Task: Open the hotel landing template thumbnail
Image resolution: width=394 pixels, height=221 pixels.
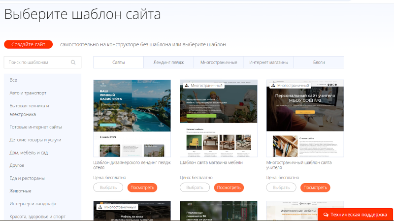Action: [132, 118]
